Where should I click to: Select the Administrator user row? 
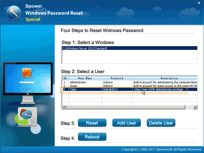click(x=130, y=82)
